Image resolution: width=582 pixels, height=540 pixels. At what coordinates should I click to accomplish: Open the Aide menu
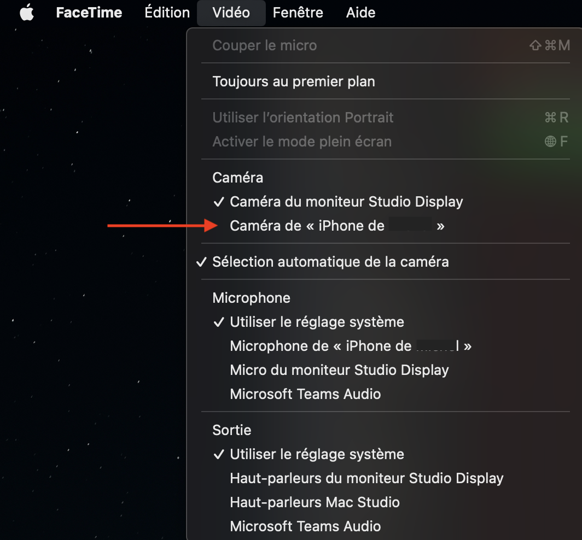tap(360, 13)
